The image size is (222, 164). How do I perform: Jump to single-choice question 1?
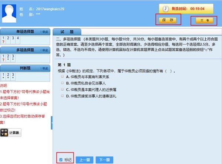pyautogui.click(x=3, y=40)
